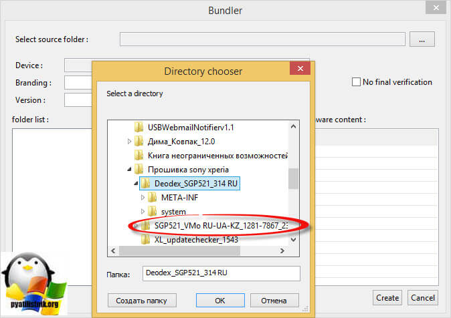This screenshot has height=318, width=451.
Task: Click the Create button in Bundler
Action: pyautogui.click(x=387, y=297)
